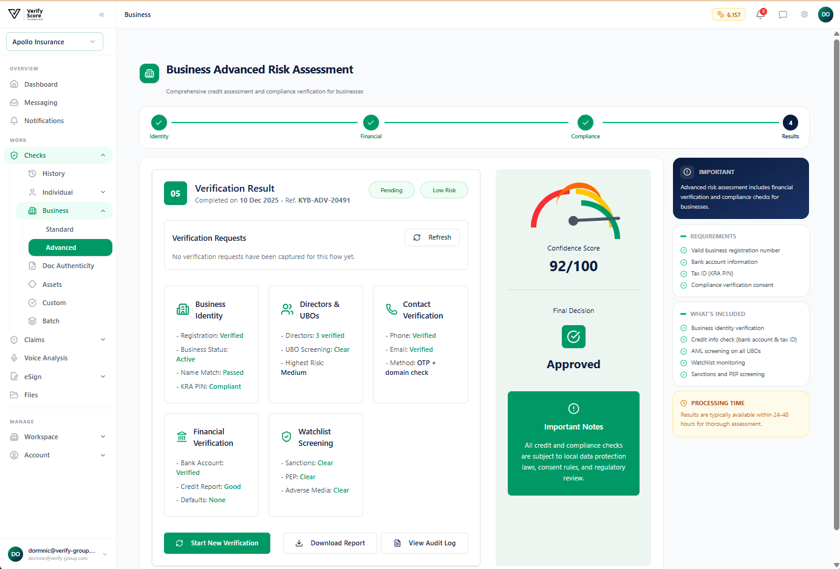Click the IMPORTANT info icon in the dark panel
Image resolution: width=840 pixels, height=569 pixels.
coord(687,172)
